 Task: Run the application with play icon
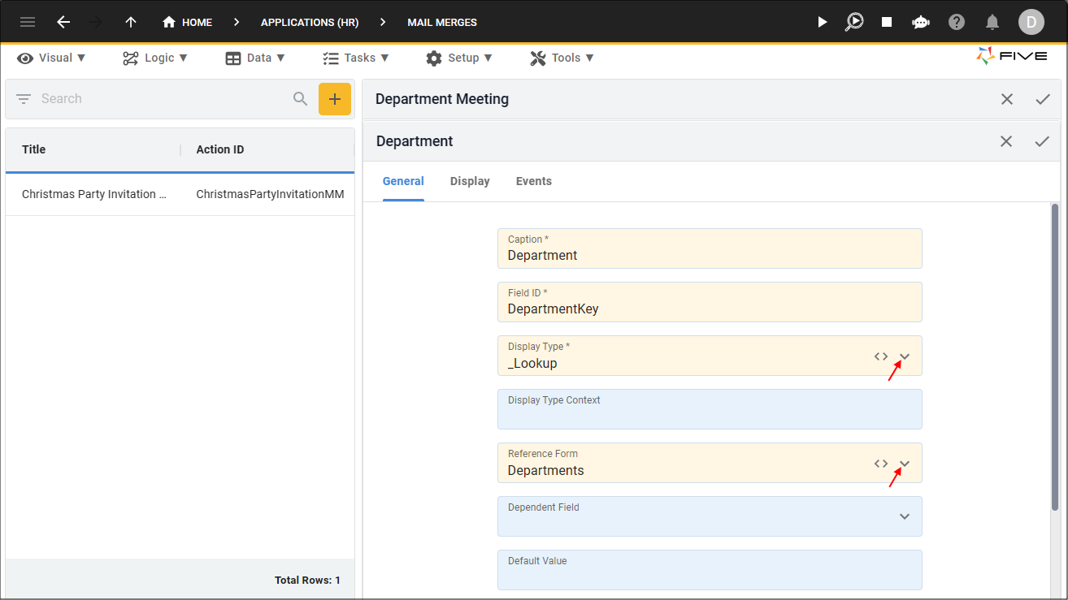click(x=823, y=22)
